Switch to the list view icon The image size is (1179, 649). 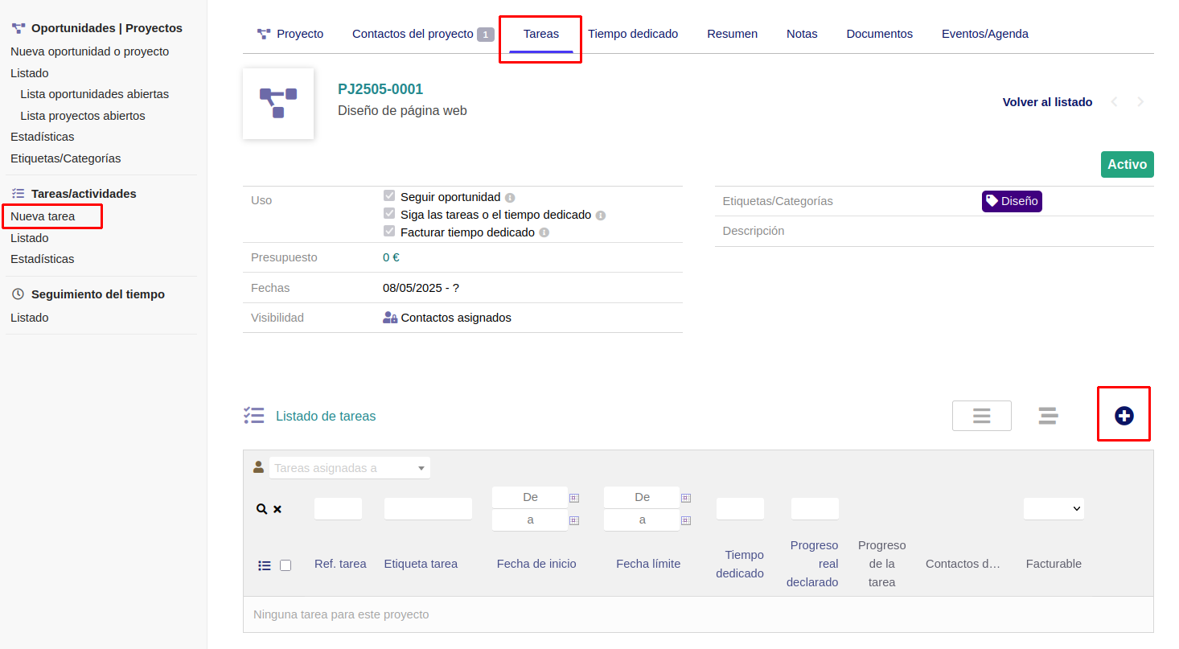coord(981,416)
